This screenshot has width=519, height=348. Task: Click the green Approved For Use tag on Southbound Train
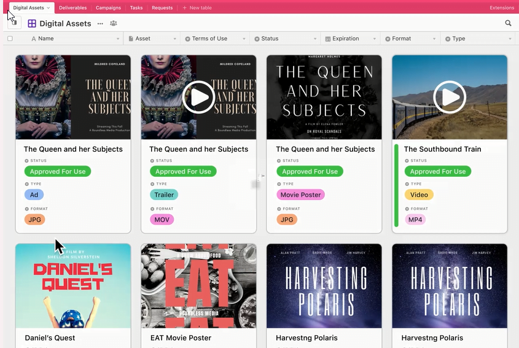[x=437, y=171]
